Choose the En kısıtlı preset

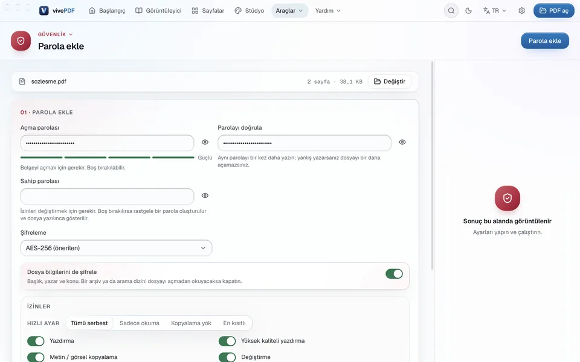[234, 323]
